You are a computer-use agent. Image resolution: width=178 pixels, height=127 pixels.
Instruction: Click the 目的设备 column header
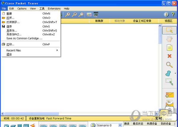(x=166, y=124)
